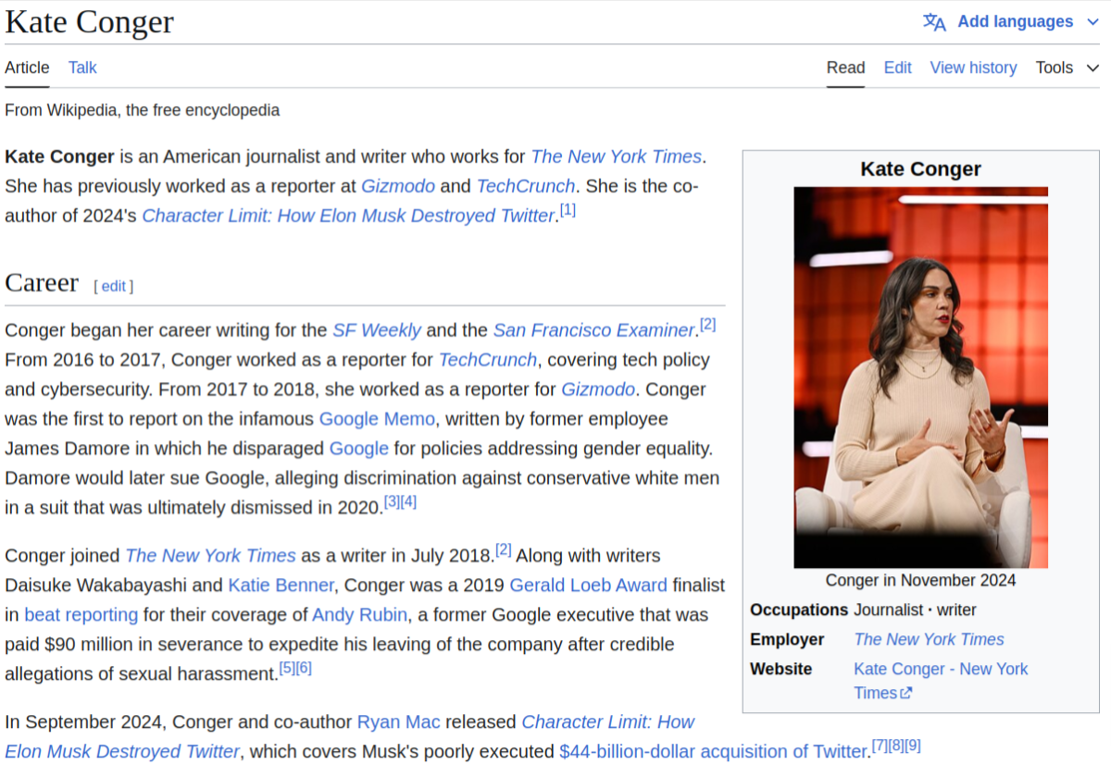Click the TechCrunch link in Career section
1111x777 pixels.
coord(488,360)
